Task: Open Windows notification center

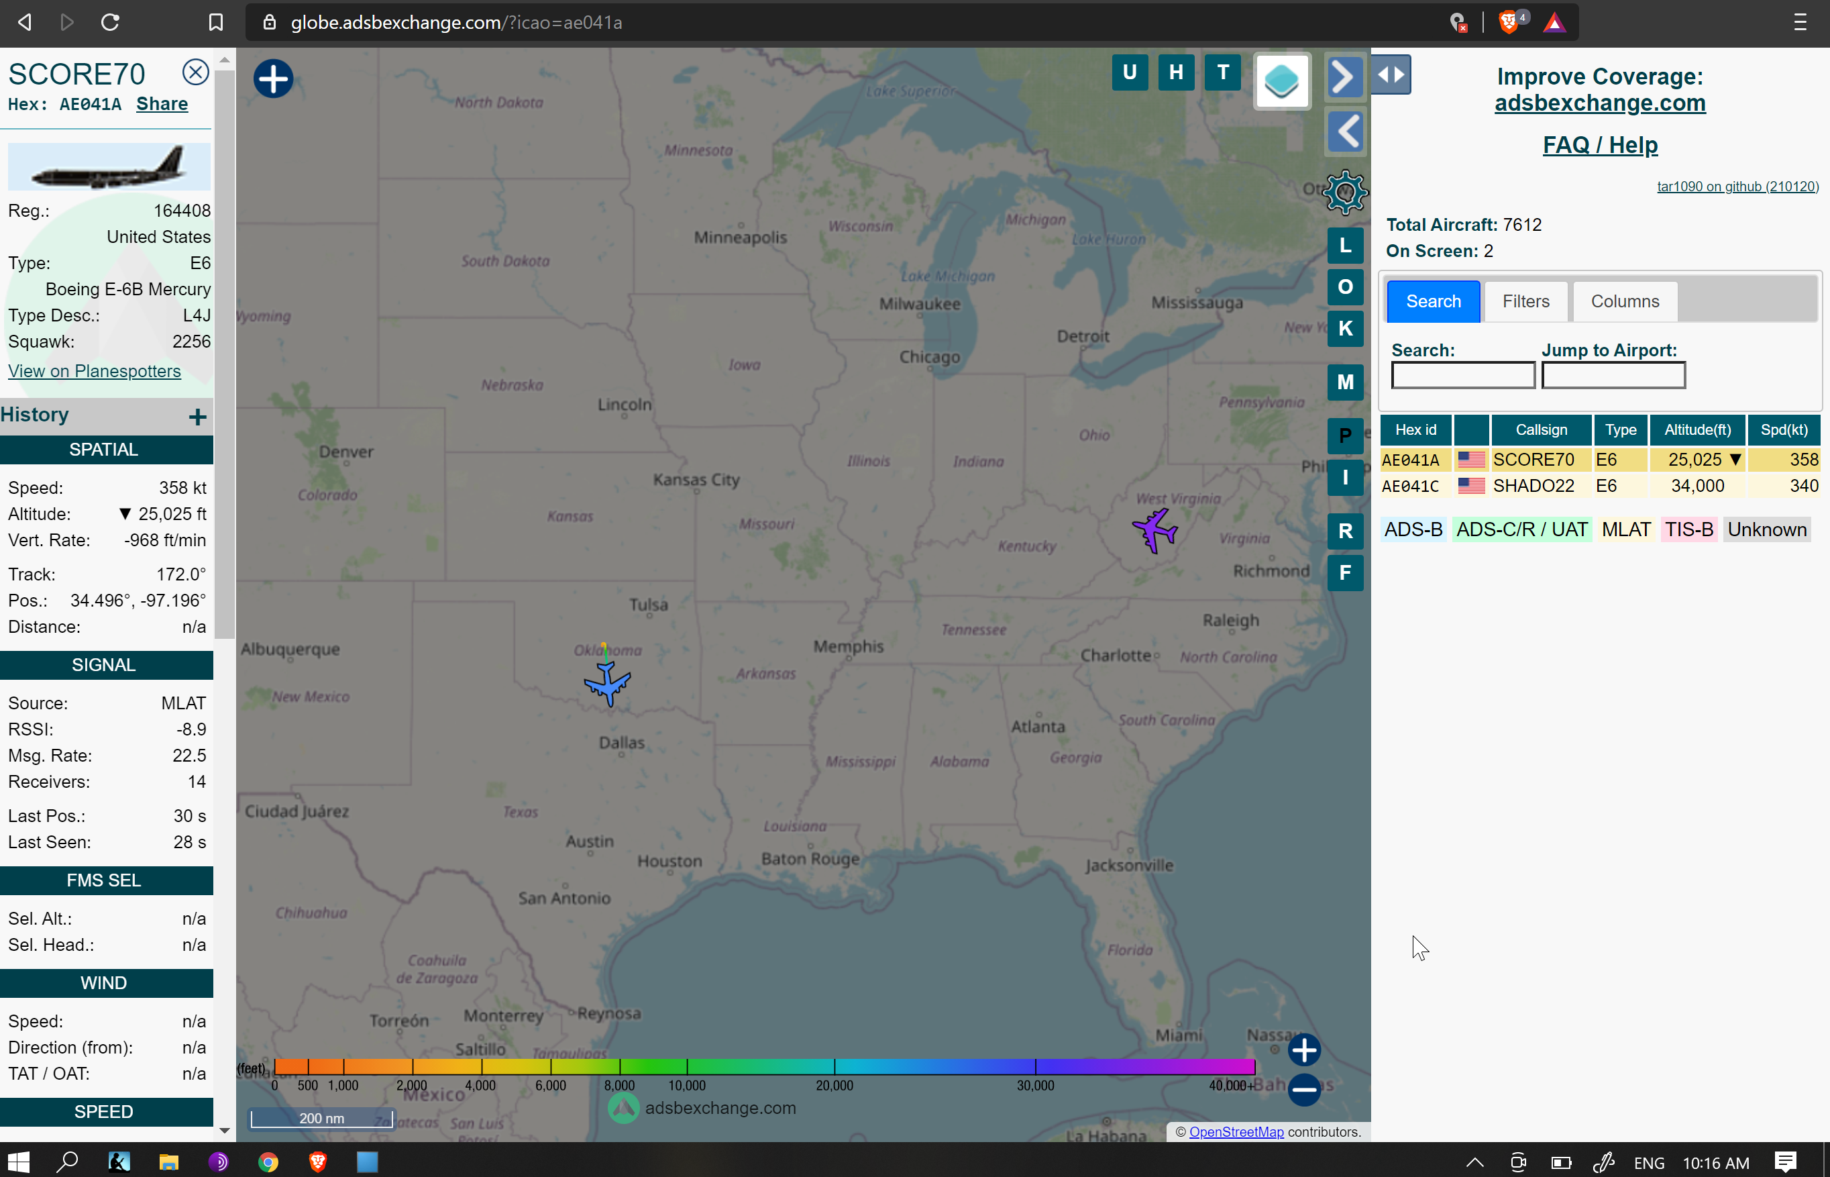Action: pyautogui.click(x=1785, y=1162)
